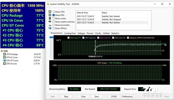Click the CPU Uncore 2.75 W value
Screen dimensions: 174x100
(37, 64)
